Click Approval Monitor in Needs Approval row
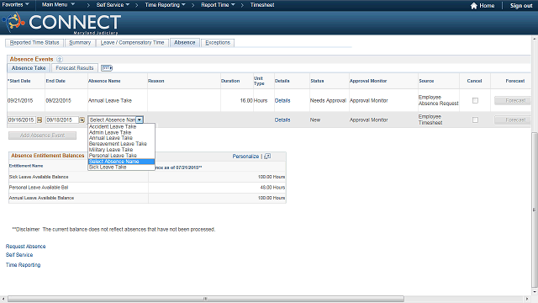Screen dimensions: 538x303 (x=368, y=101)
